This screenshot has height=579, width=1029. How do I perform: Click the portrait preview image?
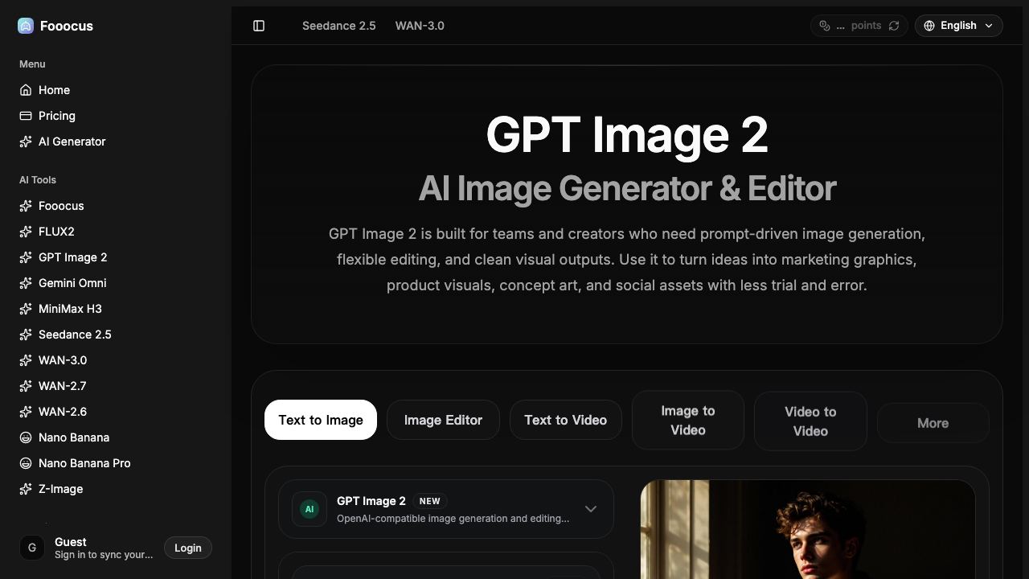point(808,529)
